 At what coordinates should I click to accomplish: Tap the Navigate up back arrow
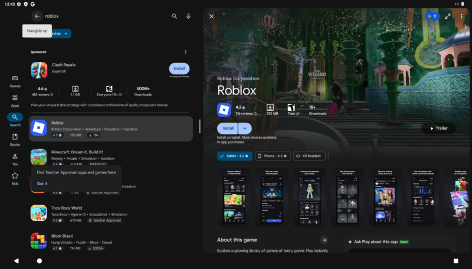37,17
